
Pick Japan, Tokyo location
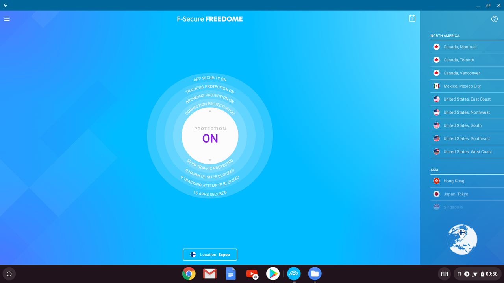pyautogui.click(x=467, y=194)
